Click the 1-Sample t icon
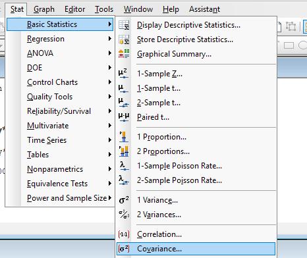 [123, 88]
